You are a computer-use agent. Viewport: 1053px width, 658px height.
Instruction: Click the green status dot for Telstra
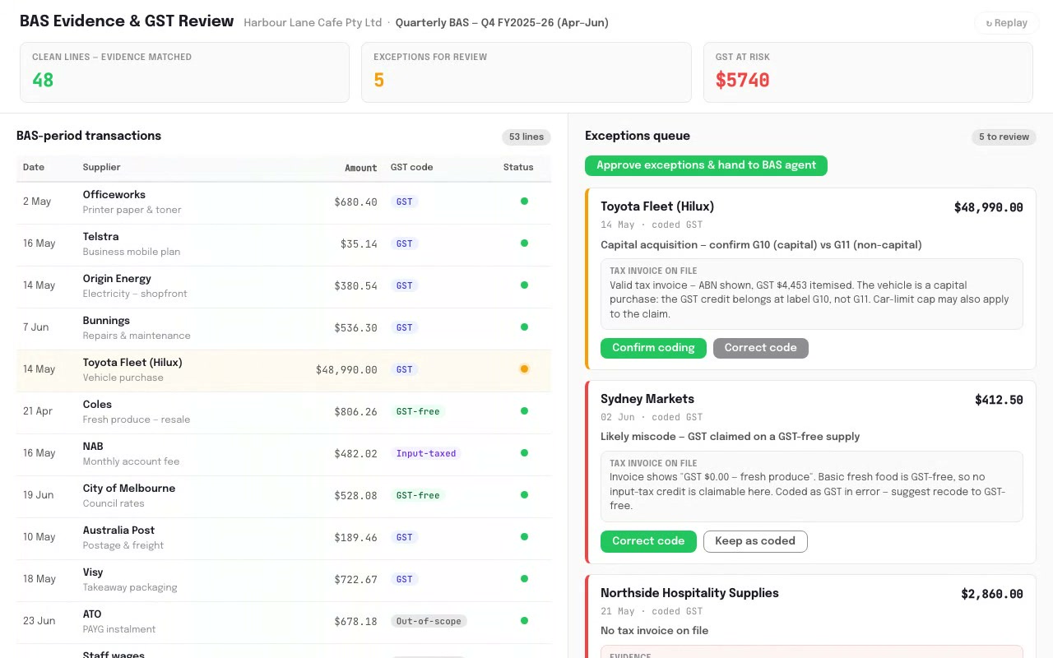click(x=524, y=243)
